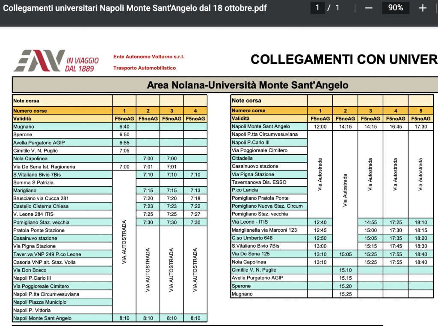Click the 15.15 Avella Purgatorio AGIP time

(x=345, y=278)
